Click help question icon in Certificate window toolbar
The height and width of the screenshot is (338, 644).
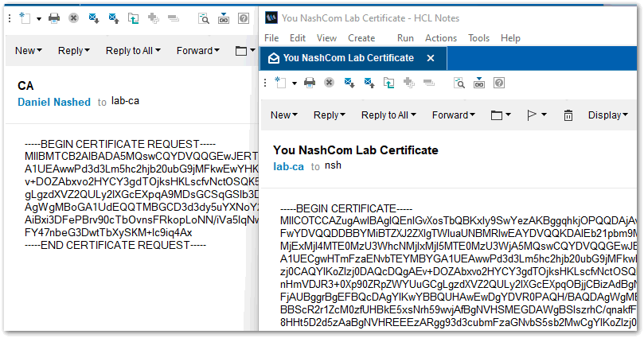click(499, 83)
